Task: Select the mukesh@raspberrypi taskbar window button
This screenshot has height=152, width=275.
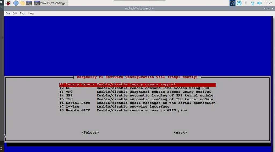Action: point(51,3)
